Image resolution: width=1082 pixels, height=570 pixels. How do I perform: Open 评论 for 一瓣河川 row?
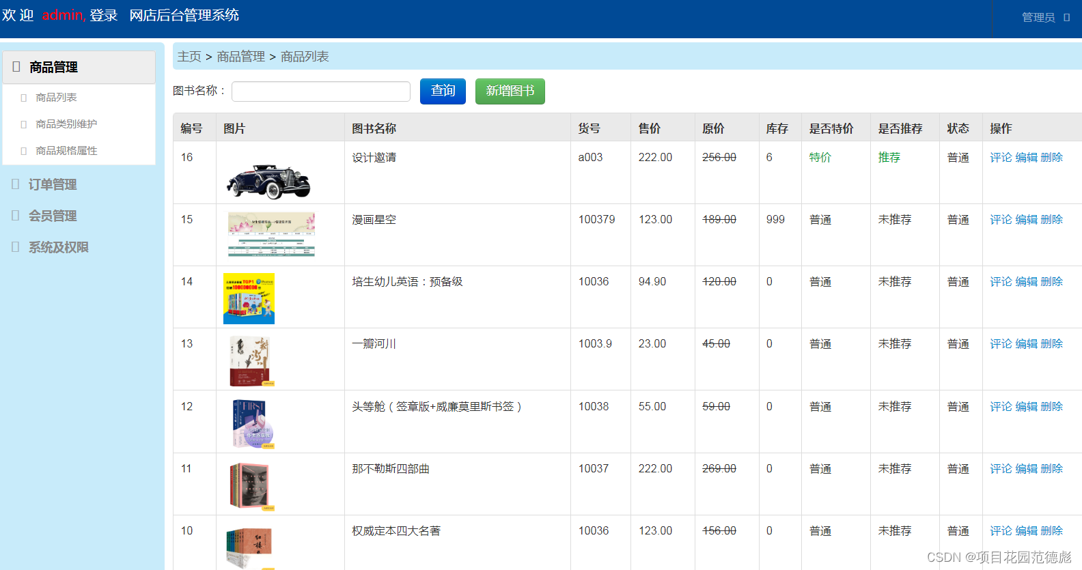pos(1001,344)
